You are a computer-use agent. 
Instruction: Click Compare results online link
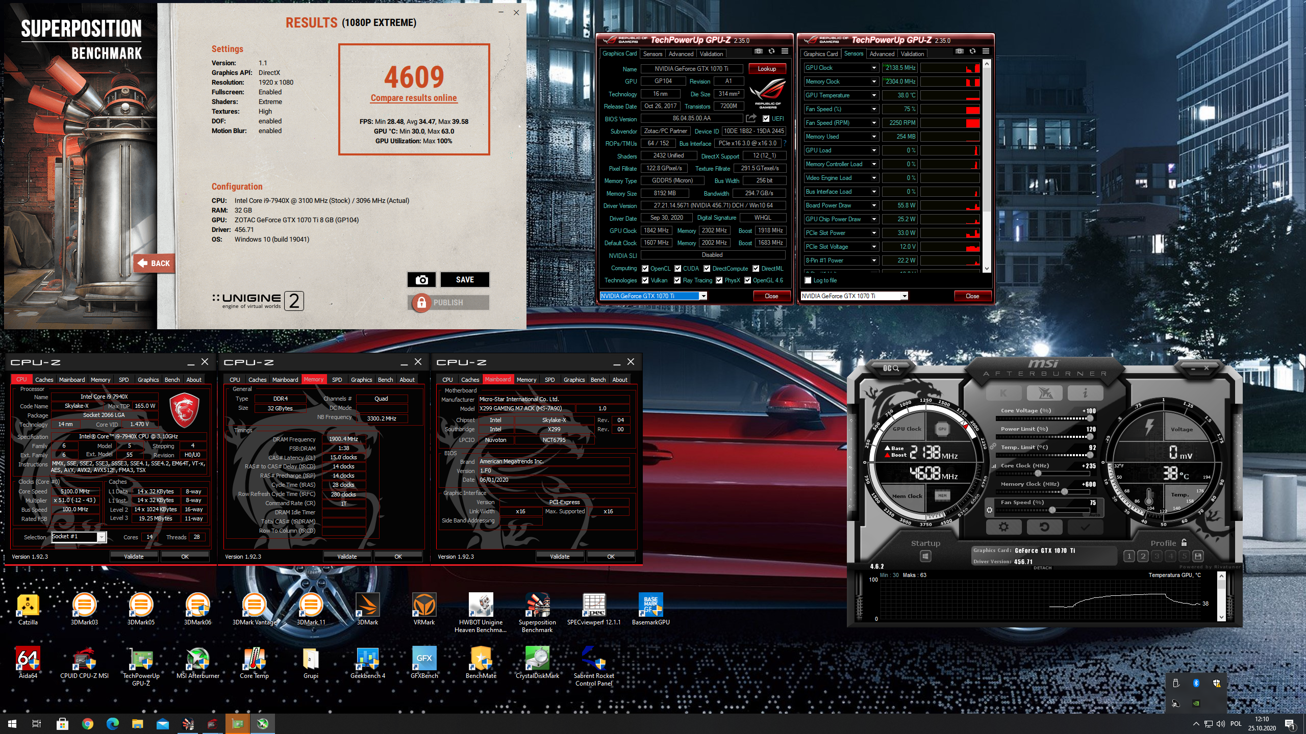coord(414,98)
